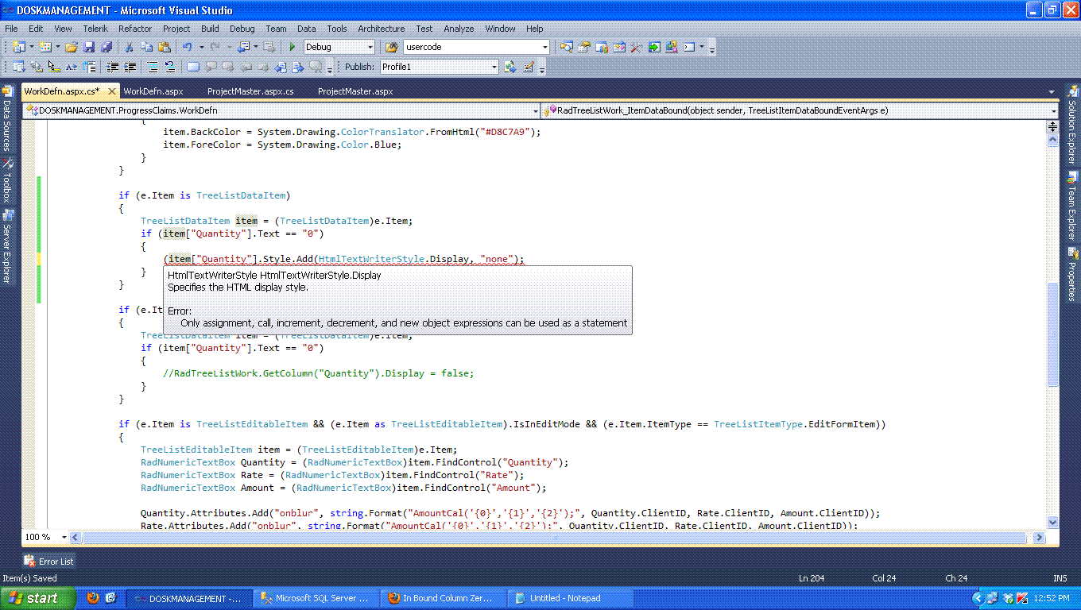Click the Paste clipboard icon

click(165, 48)
